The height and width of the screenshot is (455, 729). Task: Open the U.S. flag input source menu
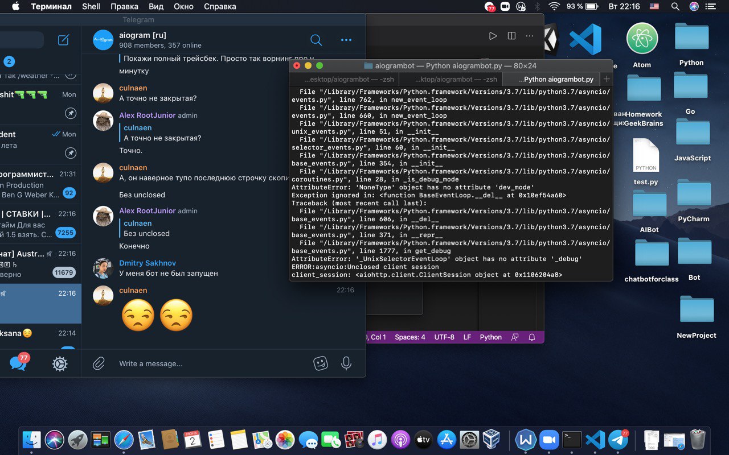[x=654, y=6]
